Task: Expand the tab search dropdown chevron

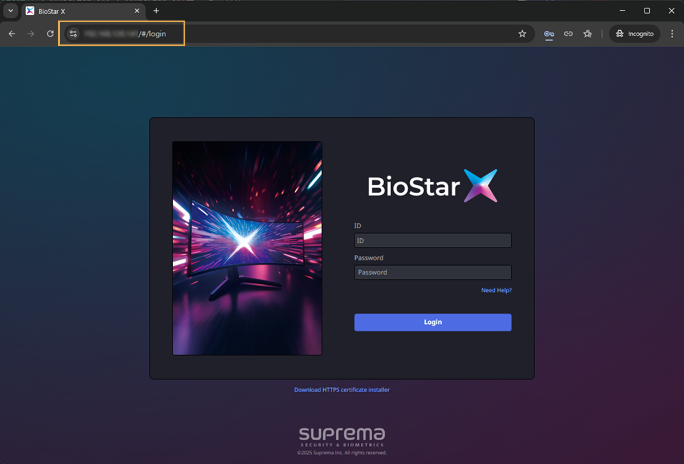Action: (x=10, y=11)
